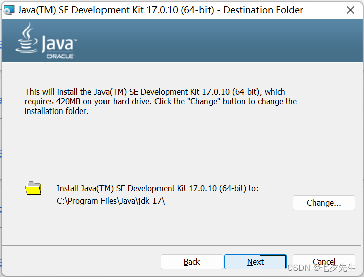The width and height of the screenshot is (364, 277).
Task: Abort setup with the Cancel button
Action: (324, 262)
